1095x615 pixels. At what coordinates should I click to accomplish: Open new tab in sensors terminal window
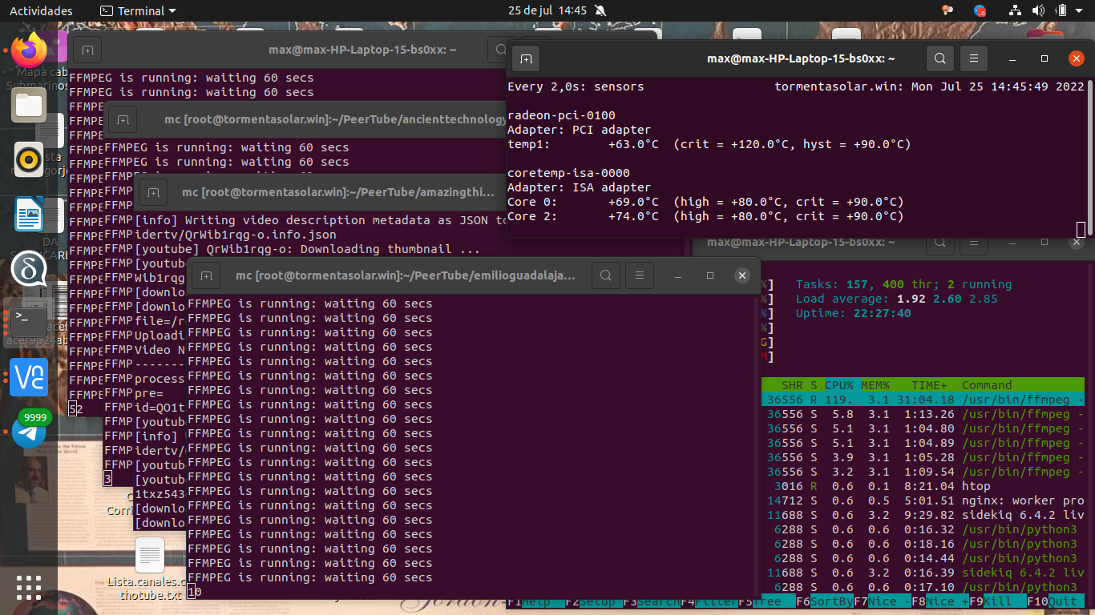(526, 58)
